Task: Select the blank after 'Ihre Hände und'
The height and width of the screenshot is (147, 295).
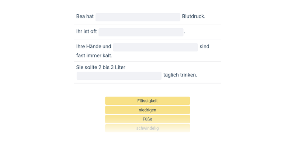Action: click(x=155, y=47)
